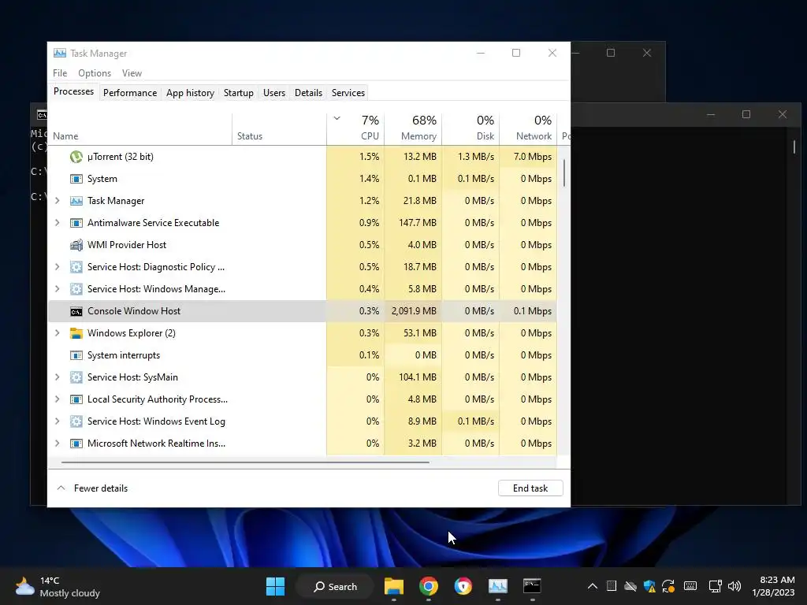The height and width of the screenshot is (605, 807).
Task: Click the Command Prompt taskbar icon
Action: click(x=532, y=586)
